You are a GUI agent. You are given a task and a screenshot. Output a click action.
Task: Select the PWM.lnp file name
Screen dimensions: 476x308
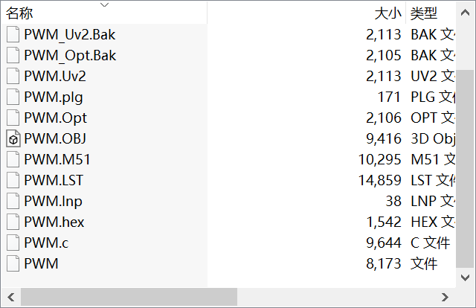pos(53,201)
